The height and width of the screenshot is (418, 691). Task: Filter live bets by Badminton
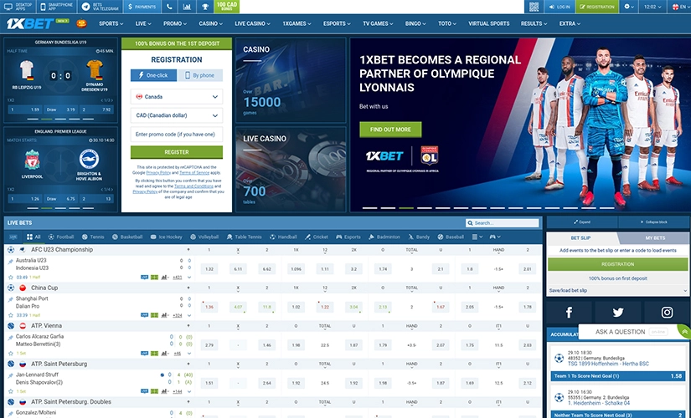pyautogui.click(x=384, y=237)
